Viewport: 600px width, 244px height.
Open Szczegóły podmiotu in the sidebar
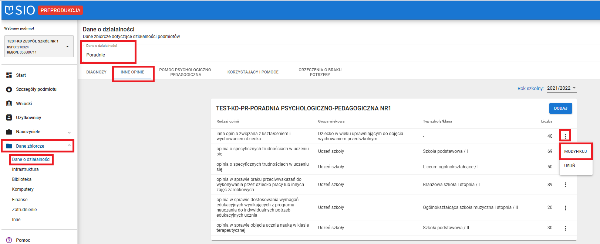click(36, 89)
